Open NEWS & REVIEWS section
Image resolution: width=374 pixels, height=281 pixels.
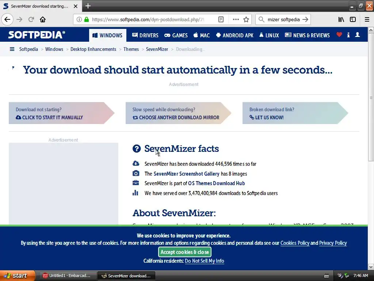coord(308,35)
